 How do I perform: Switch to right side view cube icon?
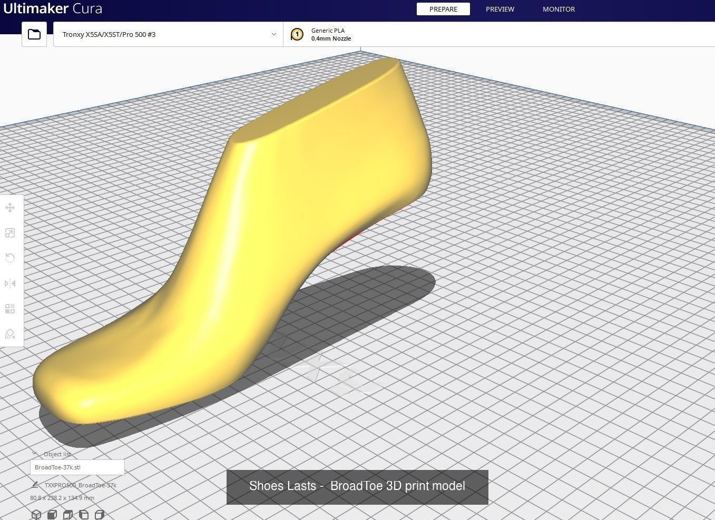100,515
